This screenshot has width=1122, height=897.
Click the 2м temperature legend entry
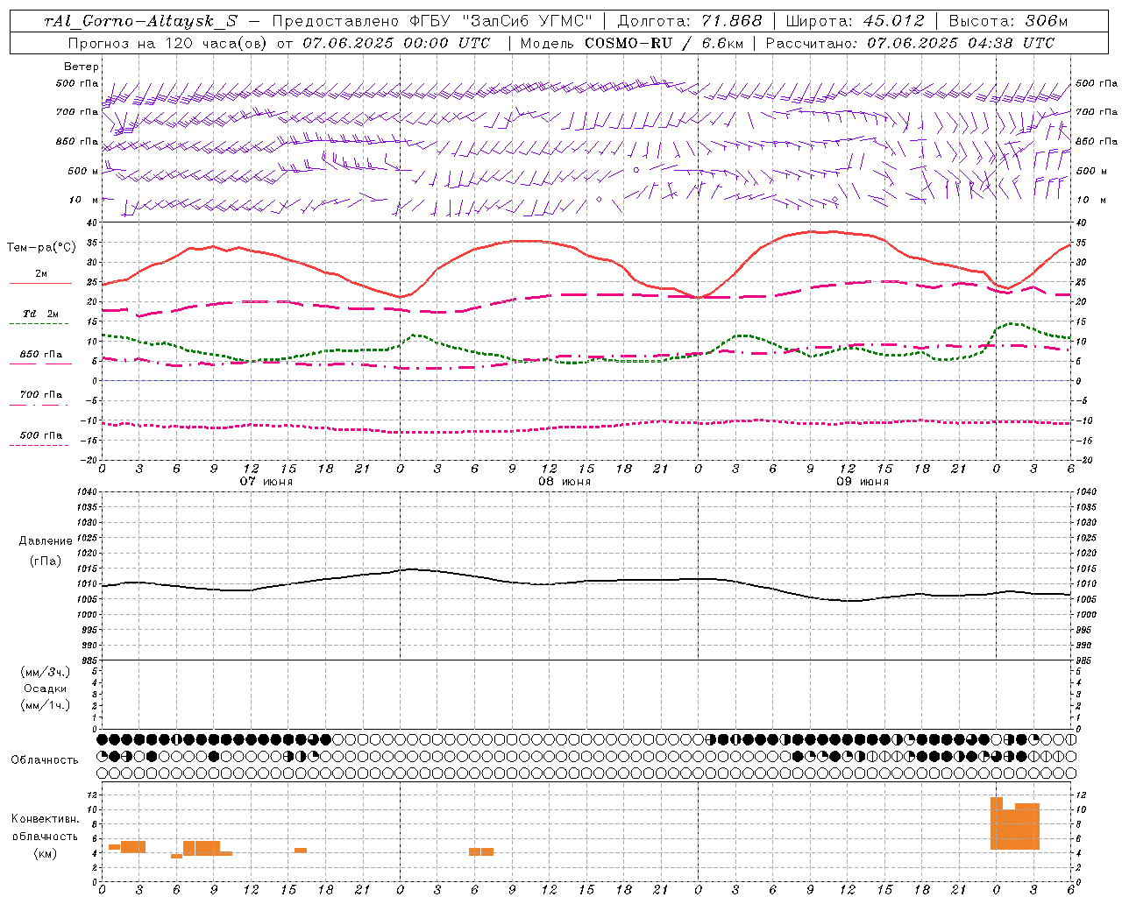pos(41,274)
